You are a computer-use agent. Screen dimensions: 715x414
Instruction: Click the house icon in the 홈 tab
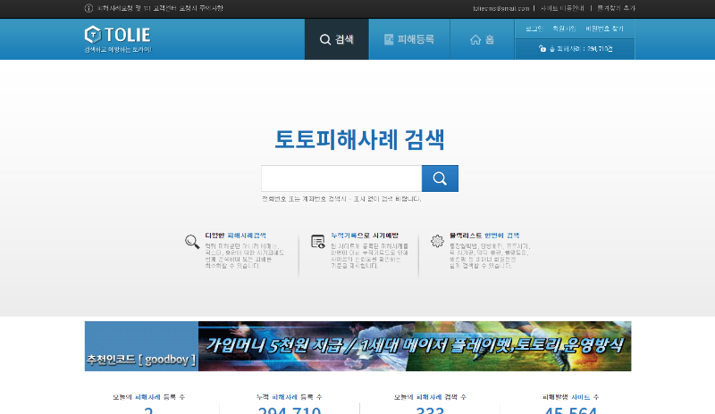coord(476,39)
